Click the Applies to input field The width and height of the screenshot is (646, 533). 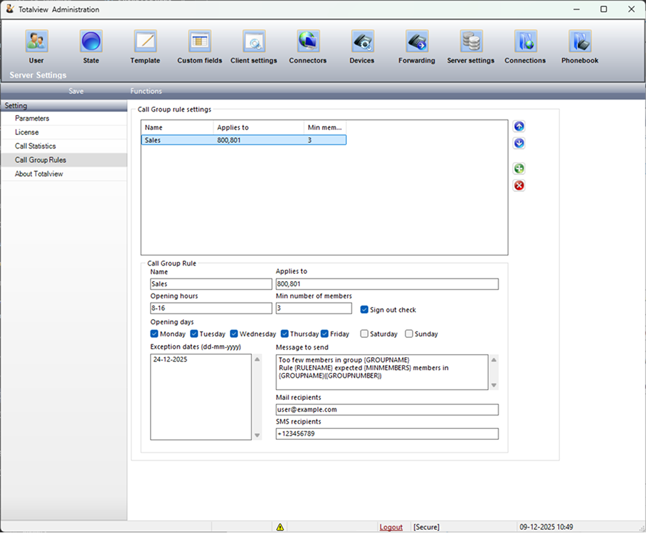[387, 284]
